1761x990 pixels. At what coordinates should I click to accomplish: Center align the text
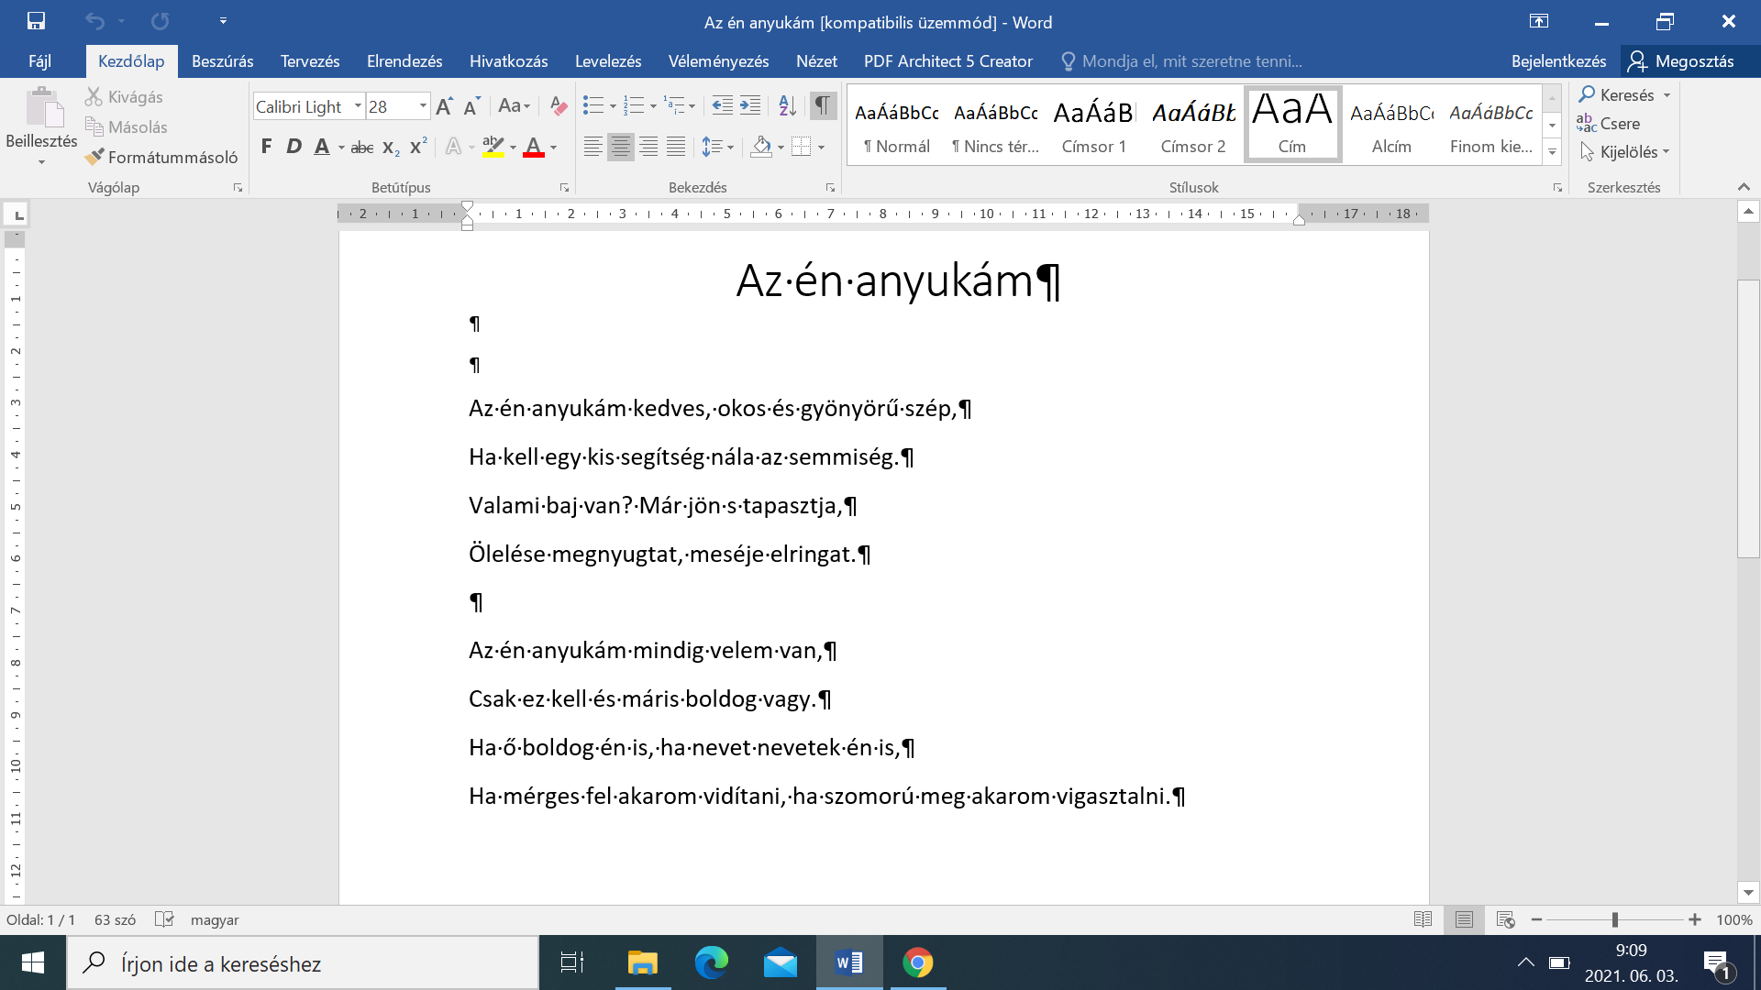621,147
